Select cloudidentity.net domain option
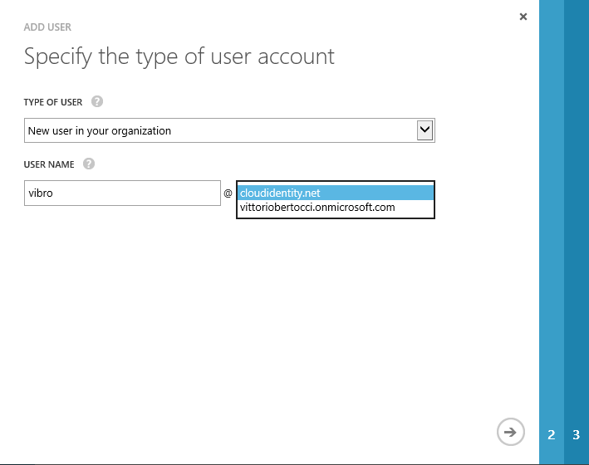 [x=336, y=193]
